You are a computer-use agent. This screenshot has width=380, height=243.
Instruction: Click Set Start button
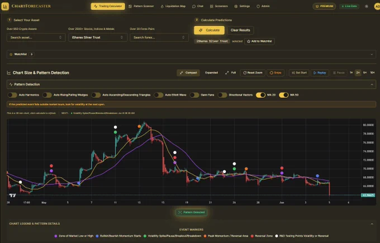click(x=299, y=73)
